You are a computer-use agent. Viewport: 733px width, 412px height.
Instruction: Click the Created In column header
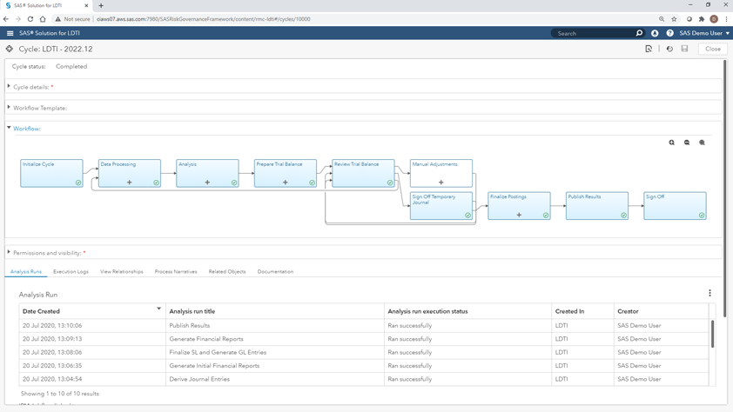[582, 311]
